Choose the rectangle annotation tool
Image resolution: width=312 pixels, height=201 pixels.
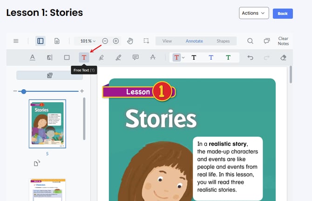67,58
